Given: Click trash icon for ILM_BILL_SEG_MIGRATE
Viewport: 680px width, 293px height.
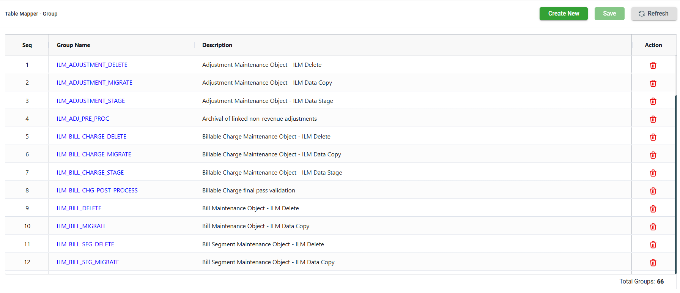Looking at the screenshot, I should [x=653, y=263].
